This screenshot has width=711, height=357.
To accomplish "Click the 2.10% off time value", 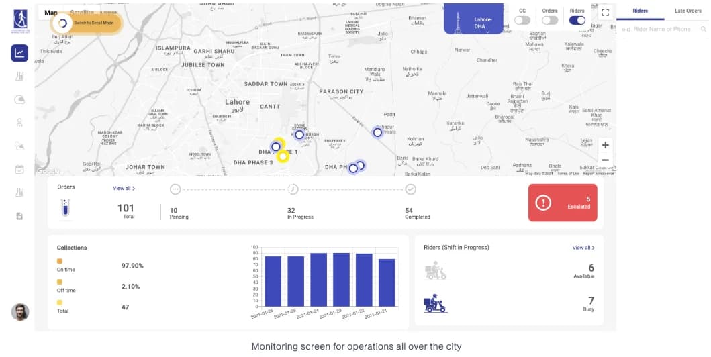I will pyautogui.click(x=131, y=287).
